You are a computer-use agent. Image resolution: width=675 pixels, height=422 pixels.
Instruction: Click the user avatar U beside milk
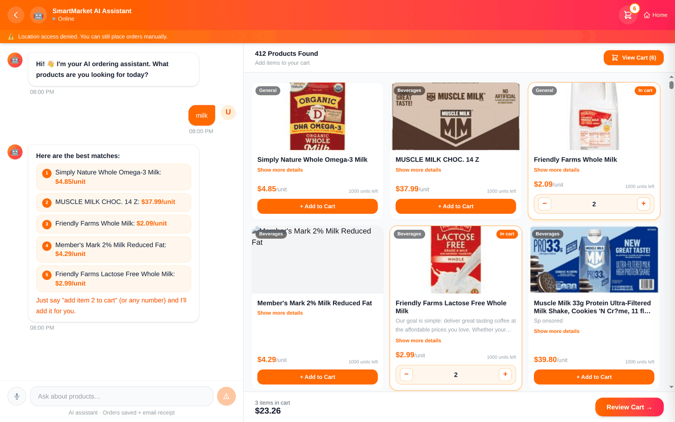pos(228,112)
